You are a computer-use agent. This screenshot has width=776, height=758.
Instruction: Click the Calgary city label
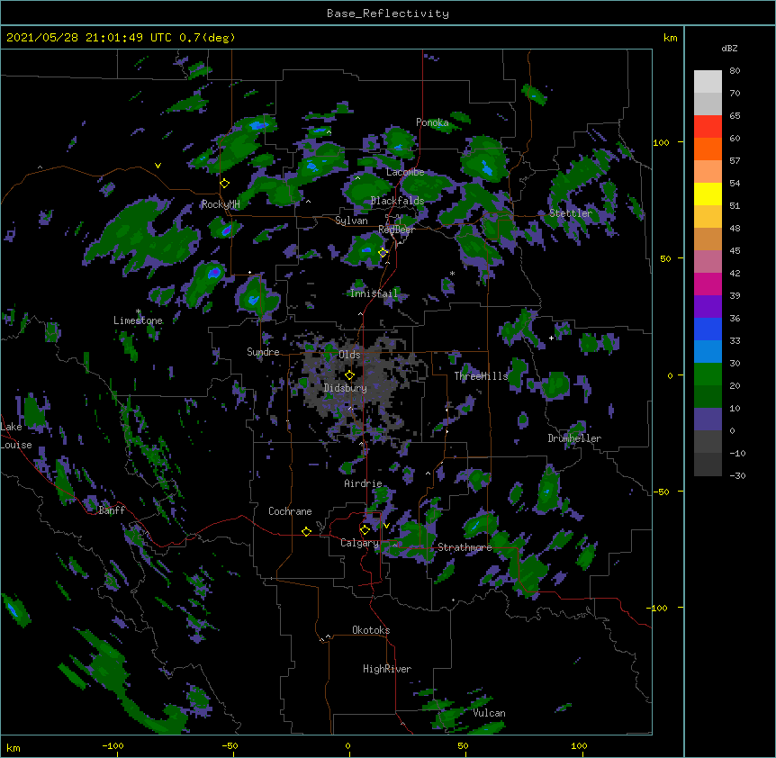click(359, 543)
